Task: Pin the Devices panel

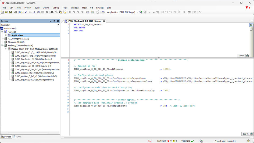Action: pos(54,21)
